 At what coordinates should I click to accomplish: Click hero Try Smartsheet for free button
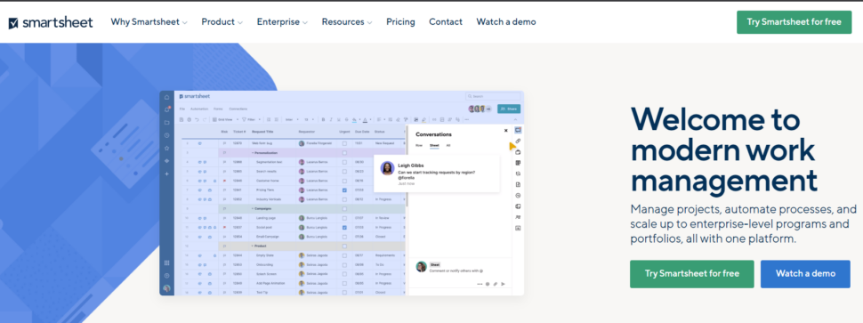(692, 273)
